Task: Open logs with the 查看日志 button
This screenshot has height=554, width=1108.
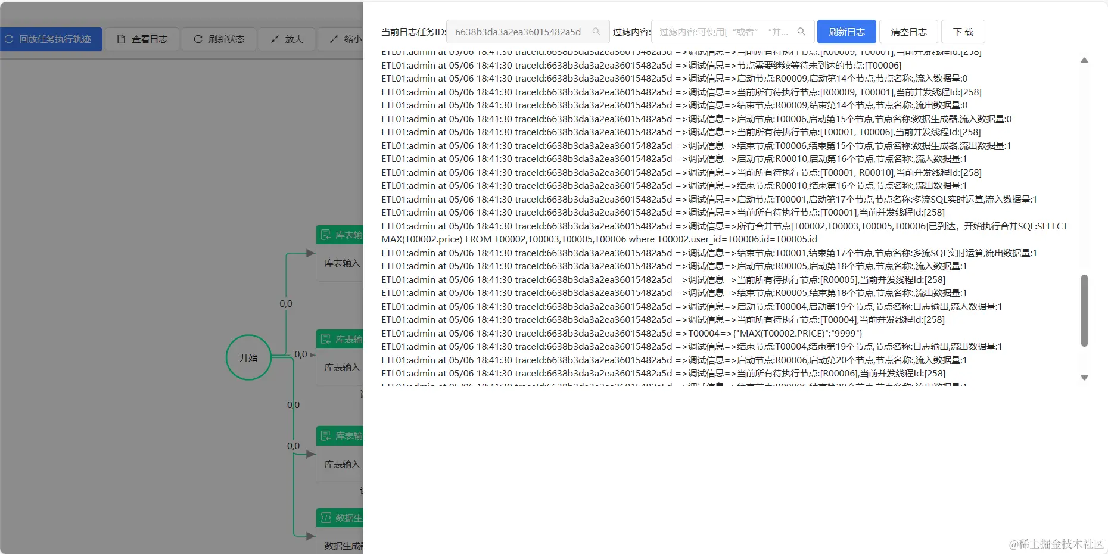Action: tap(142, 39)
